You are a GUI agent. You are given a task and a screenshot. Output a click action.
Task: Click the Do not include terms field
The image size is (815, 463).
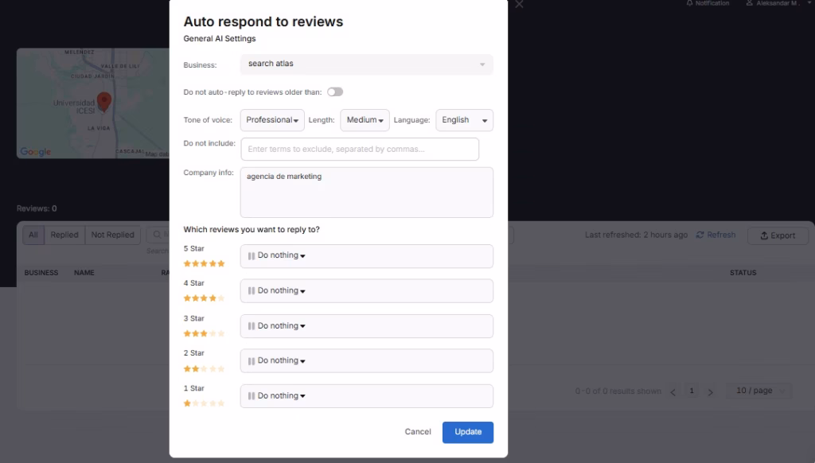[x=360, y=150]
